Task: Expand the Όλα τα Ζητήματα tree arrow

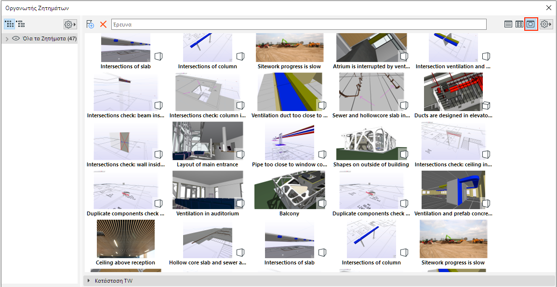Action: click(7, 38)
